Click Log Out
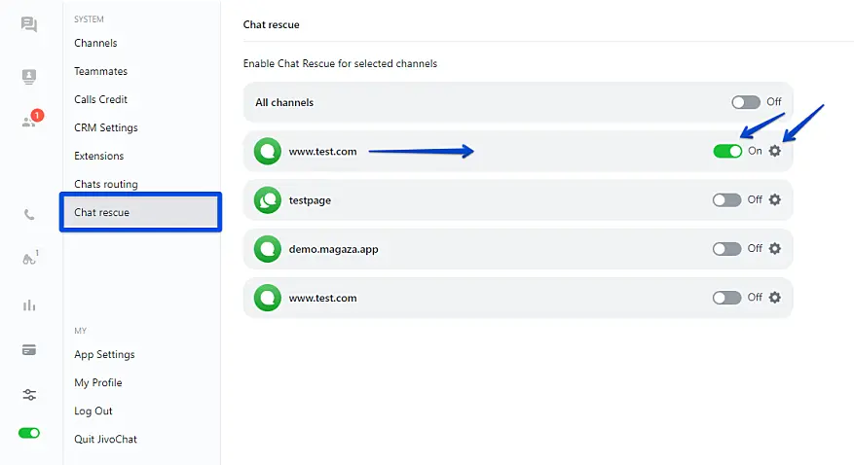This screenshot has height=465, width=854. [93, 411]
